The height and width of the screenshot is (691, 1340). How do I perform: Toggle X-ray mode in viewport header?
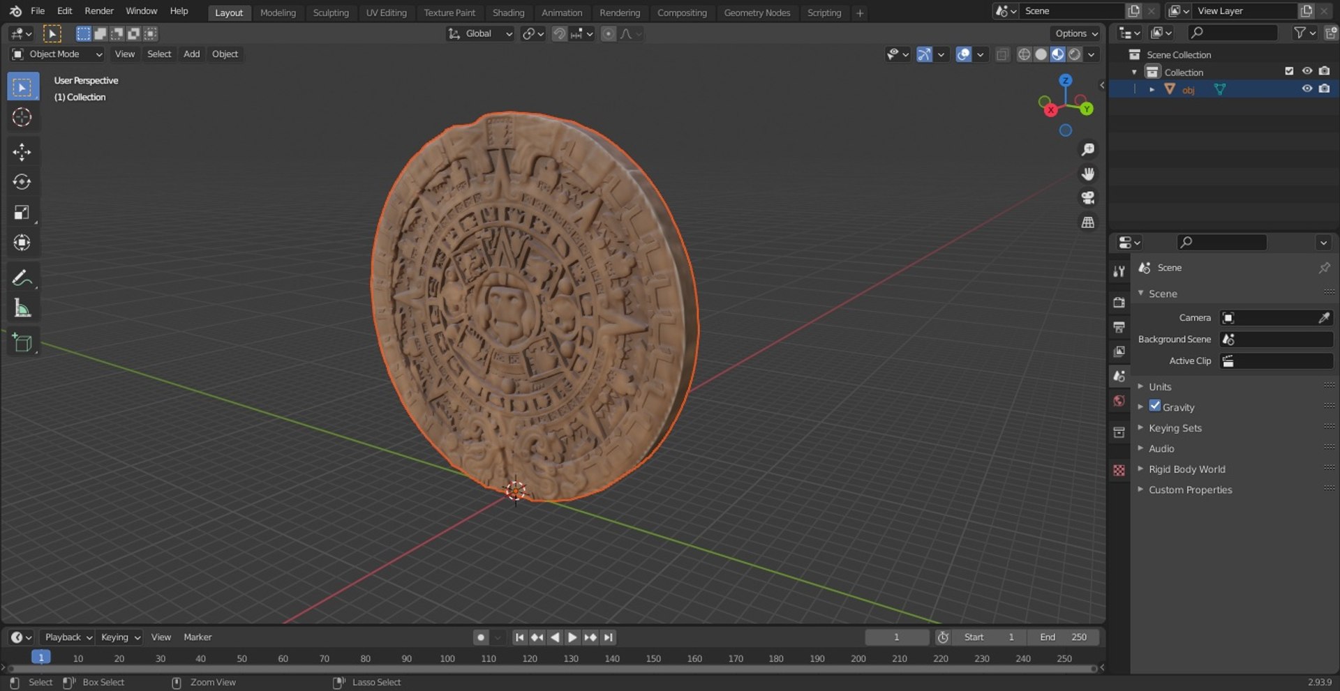pyautogui.click(x=1002, y=54)
